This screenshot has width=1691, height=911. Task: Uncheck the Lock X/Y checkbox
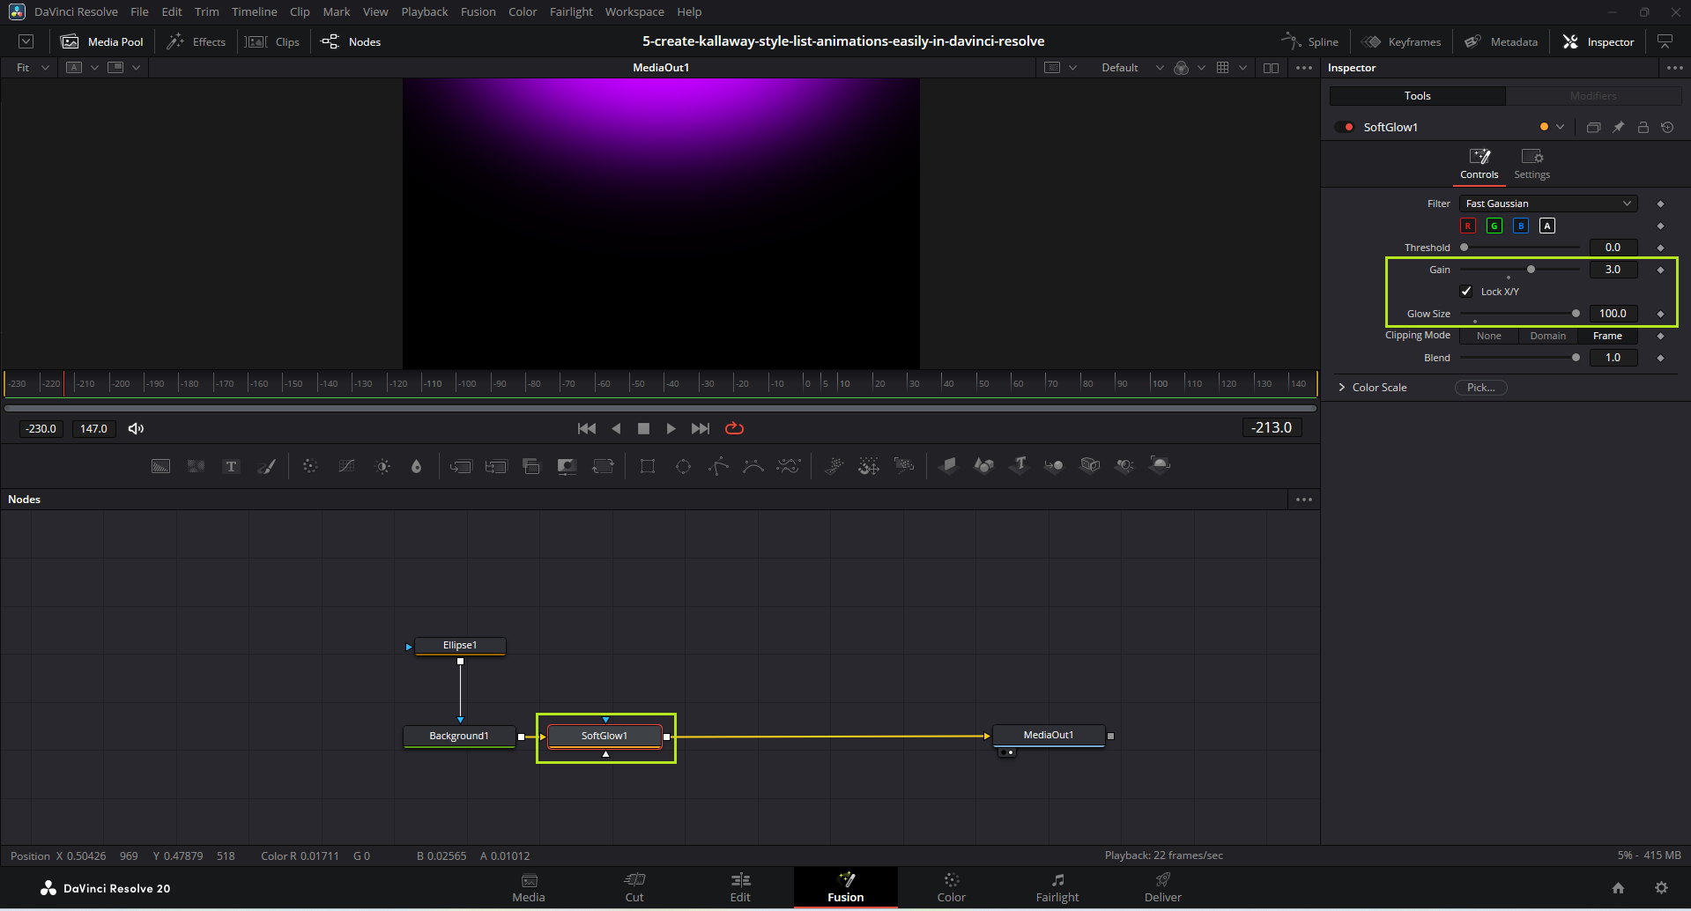(1466, 292)
